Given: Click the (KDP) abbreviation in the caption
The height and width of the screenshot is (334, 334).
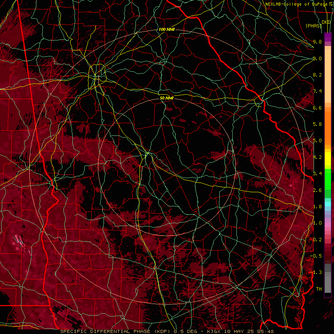Looking at the screenshot, I should coord(161,331).
